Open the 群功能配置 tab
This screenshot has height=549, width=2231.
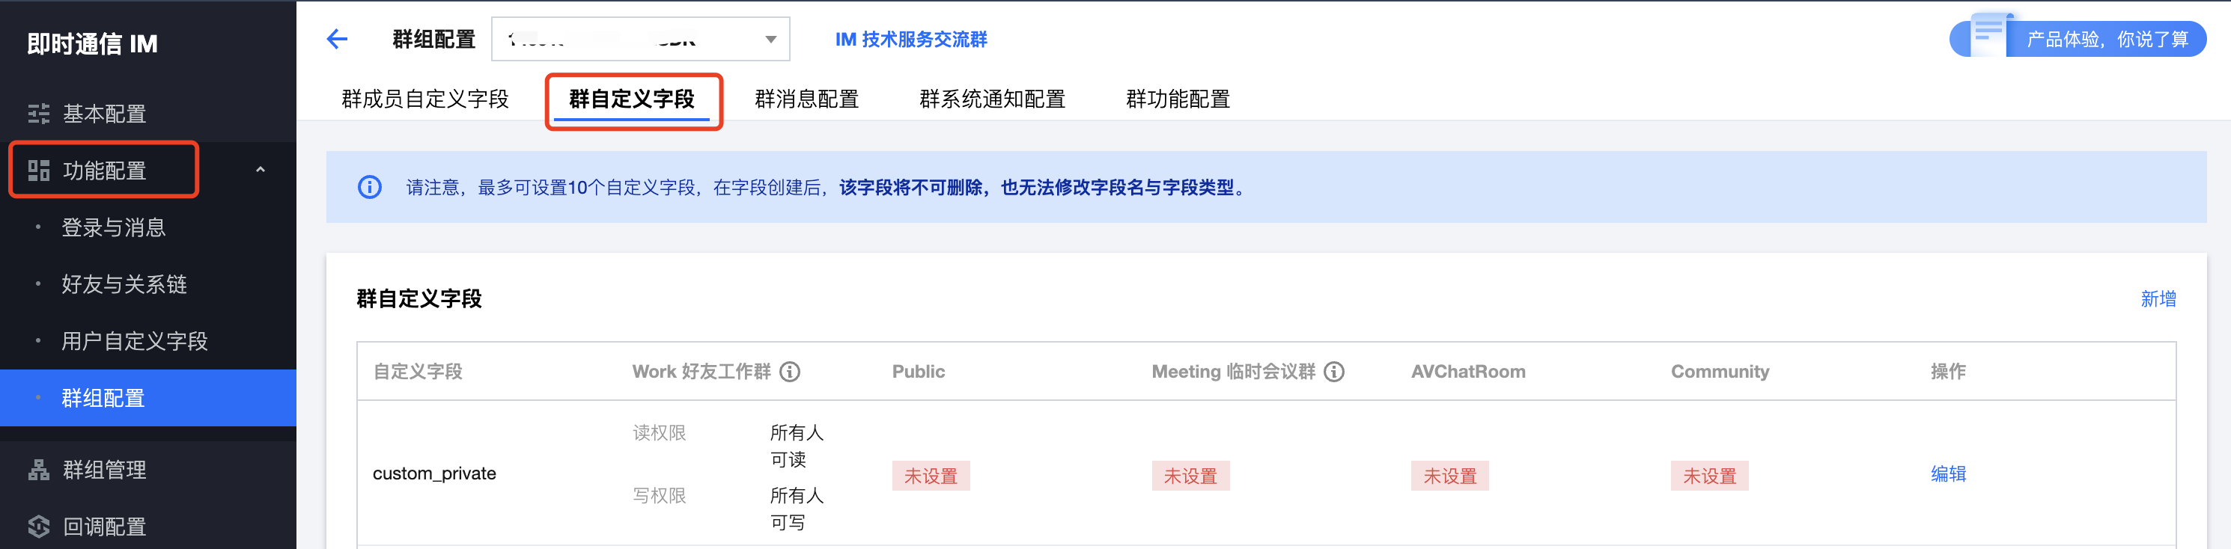point(1177,99)
